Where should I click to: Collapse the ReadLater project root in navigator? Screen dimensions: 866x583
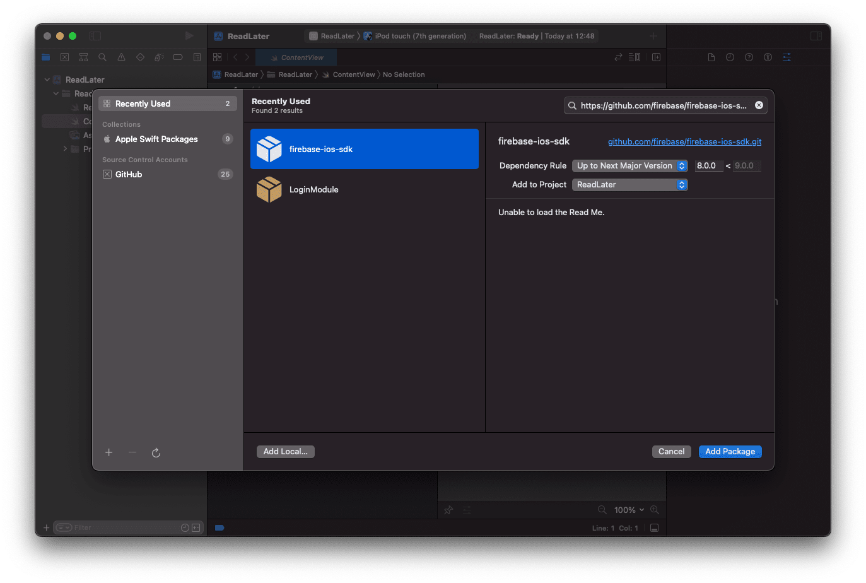(47, 80)
